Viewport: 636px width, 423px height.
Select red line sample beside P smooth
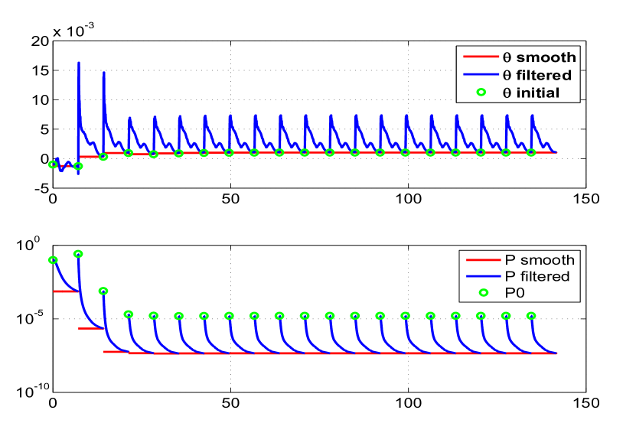point(484,259)
